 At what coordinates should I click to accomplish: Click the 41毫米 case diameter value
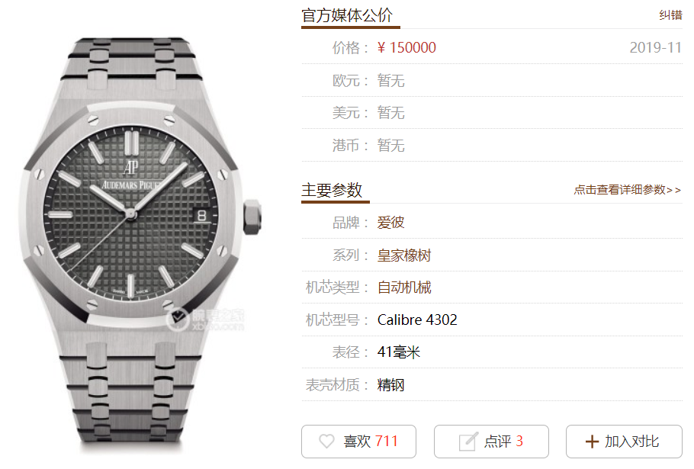point(398,352)
